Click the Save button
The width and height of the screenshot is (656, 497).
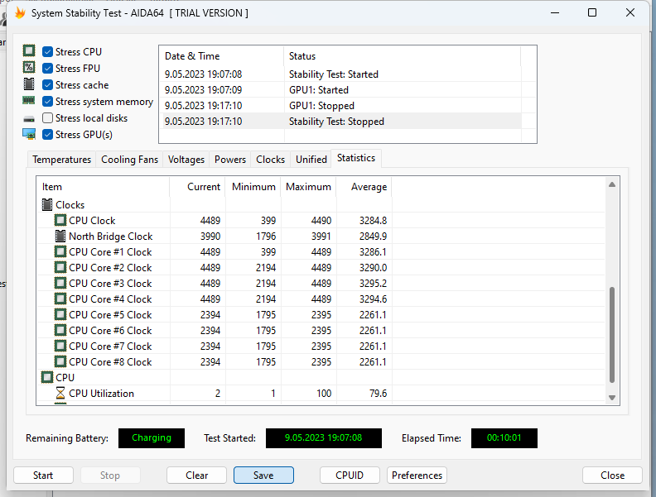coord(263,475)
